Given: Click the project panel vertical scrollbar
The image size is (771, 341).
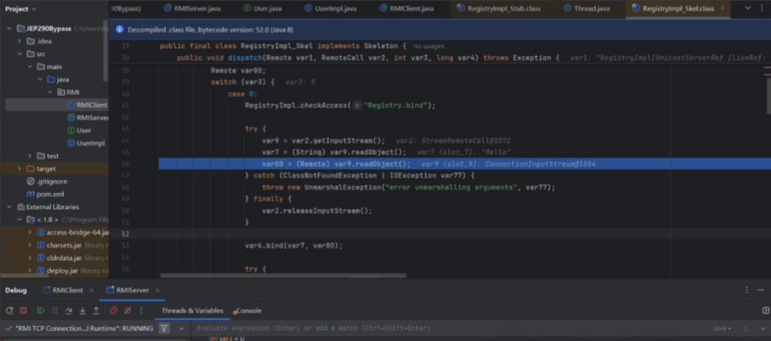Looking at the screenshot, I should tap(105, 51).
